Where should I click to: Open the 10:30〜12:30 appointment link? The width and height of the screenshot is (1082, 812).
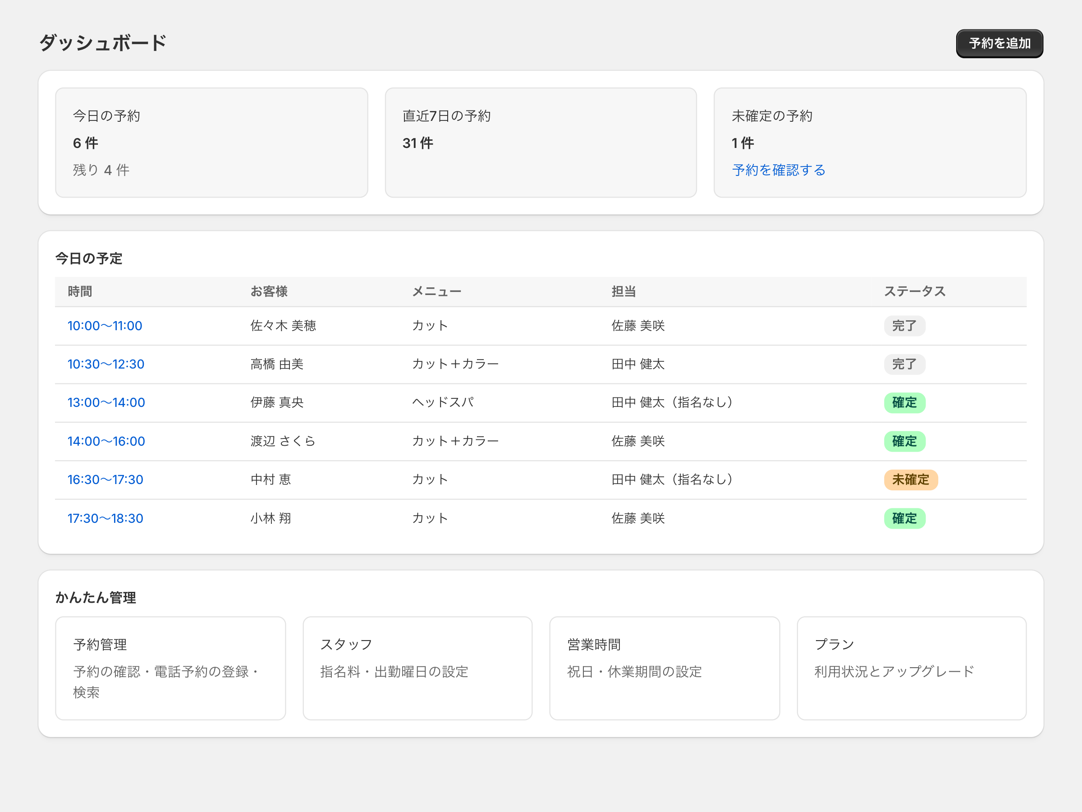pos(105,364)
